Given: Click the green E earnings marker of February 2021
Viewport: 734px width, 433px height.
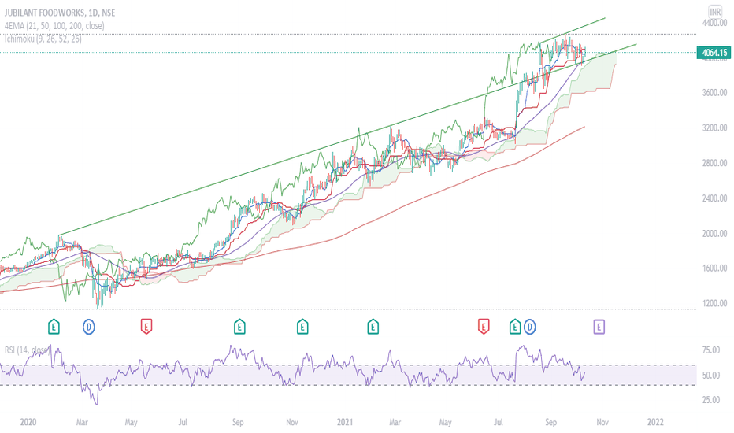Looking at the screenshot, I should (373, 326).
